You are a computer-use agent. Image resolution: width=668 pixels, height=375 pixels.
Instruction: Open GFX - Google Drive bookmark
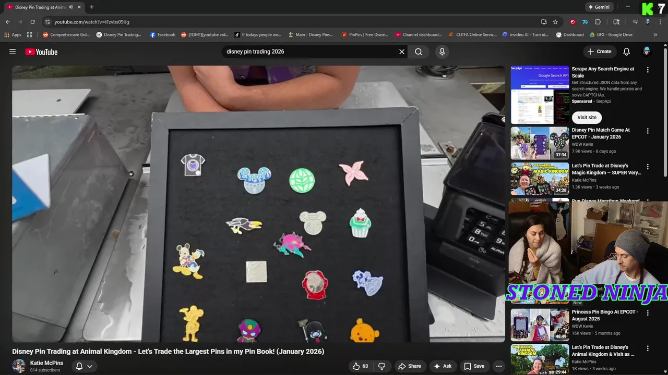coord(611,35)
